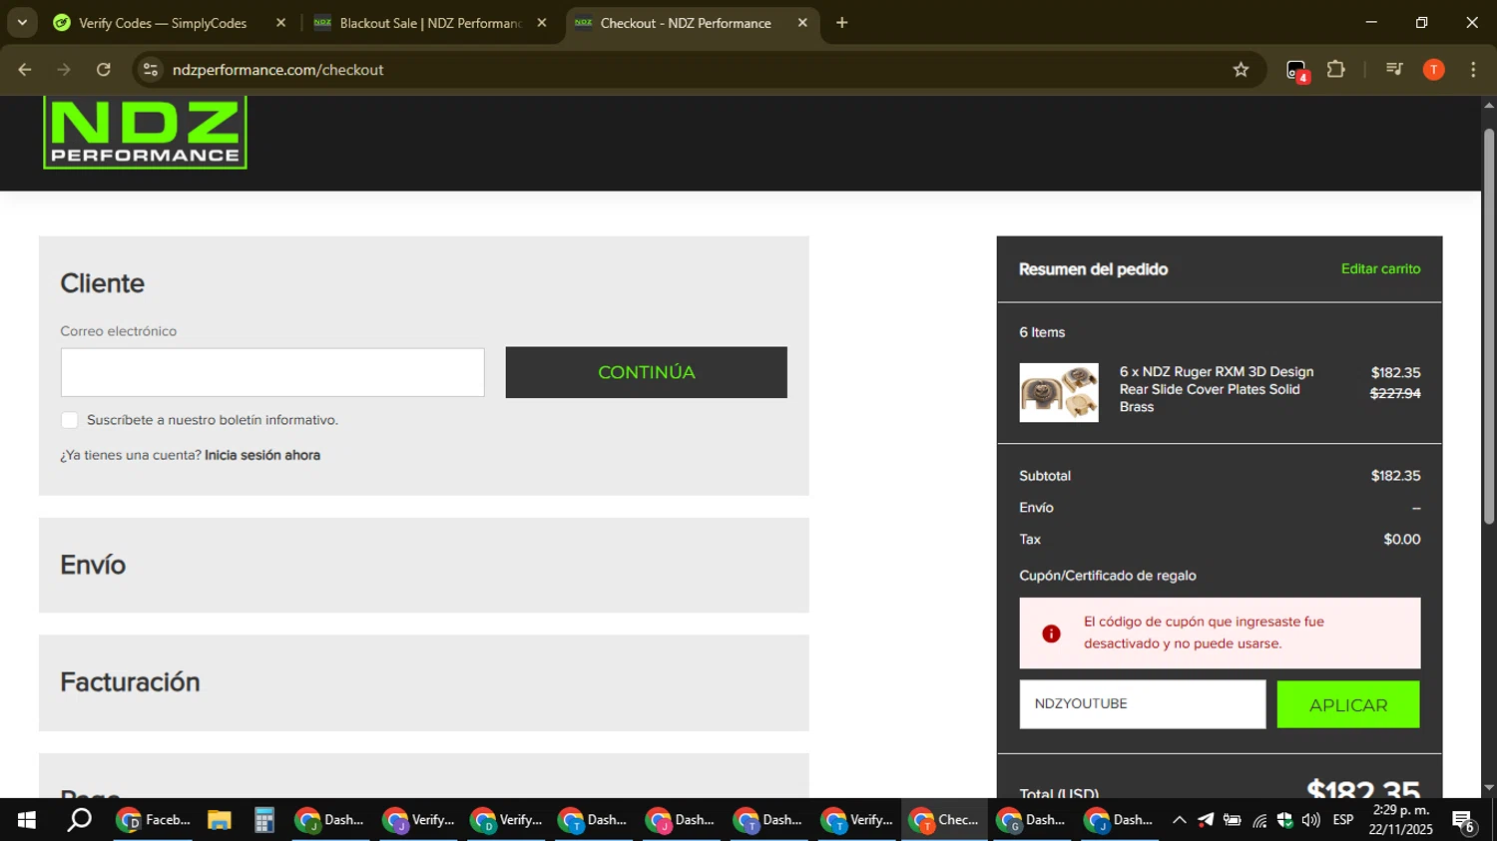This screenshot has width=1497, height=841.
Task: Close the Verify Codes — SimplyCodes tab
Action: click(280, 23)
